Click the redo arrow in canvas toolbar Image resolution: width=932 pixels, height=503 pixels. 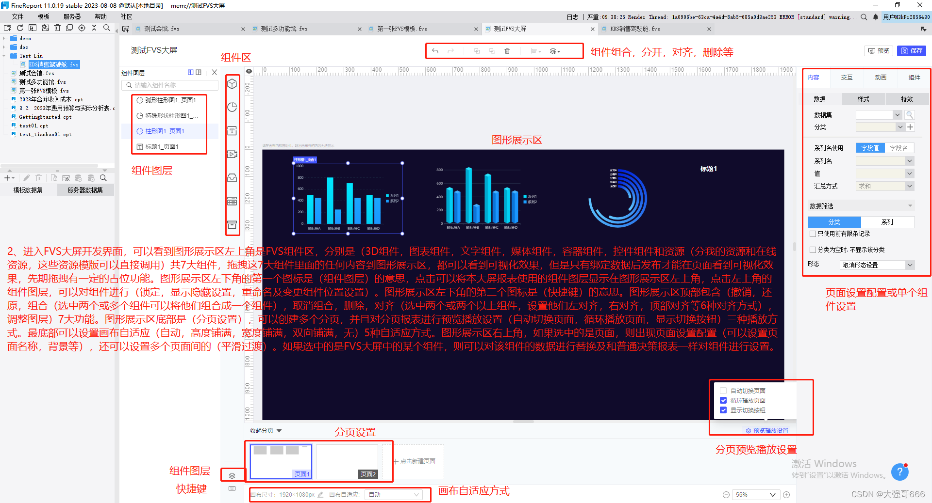click(x=451, y=51)
